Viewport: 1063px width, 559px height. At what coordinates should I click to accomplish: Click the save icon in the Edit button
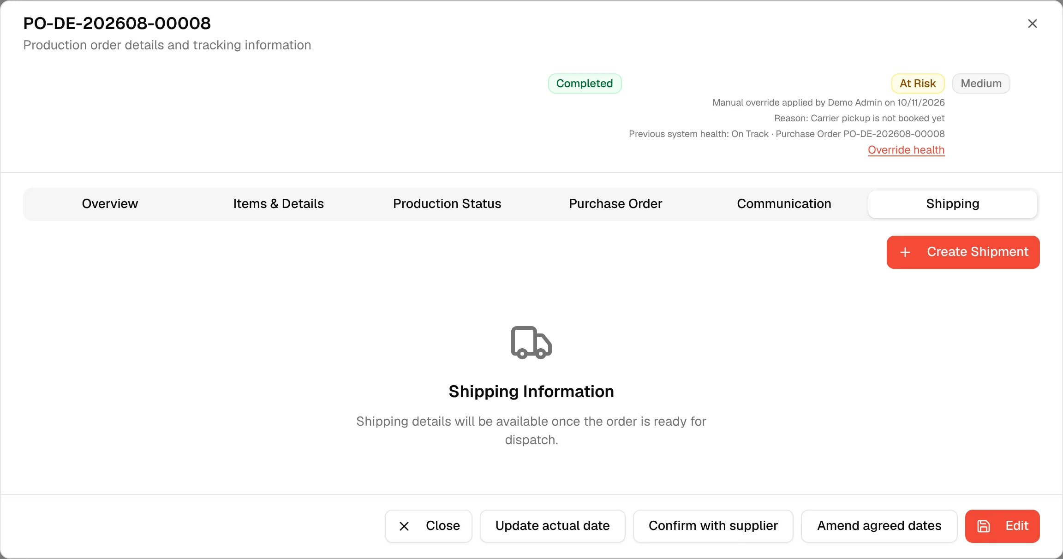pyautogui.click(x=984, y=526)
